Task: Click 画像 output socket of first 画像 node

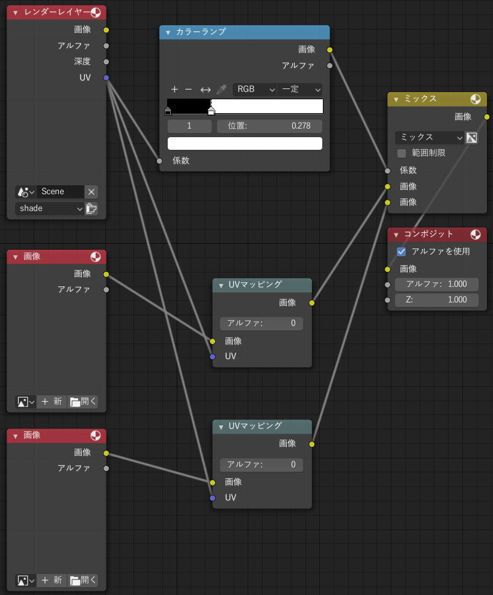Action: coord(106,274)
